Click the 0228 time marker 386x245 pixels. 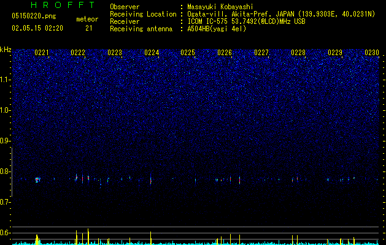click(x=298, y=53)
